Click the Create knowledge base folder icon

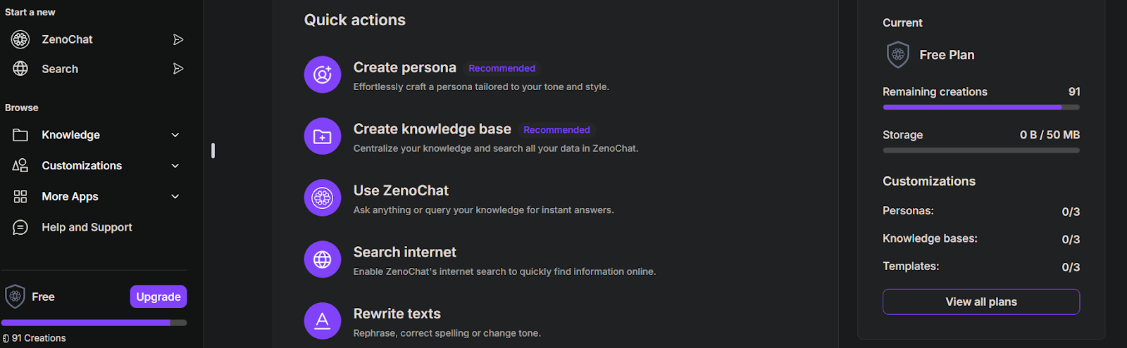[323, 136]
